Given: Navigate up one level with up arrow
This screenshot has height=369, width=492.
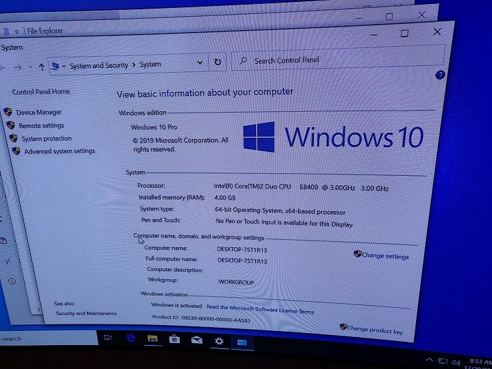Looking at the screenshot, I should 41,67.
